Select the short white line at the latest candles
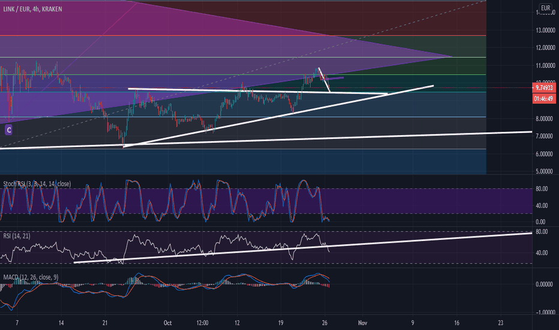The height and width of the screenshot is (330, 559). tap(324, 80)
